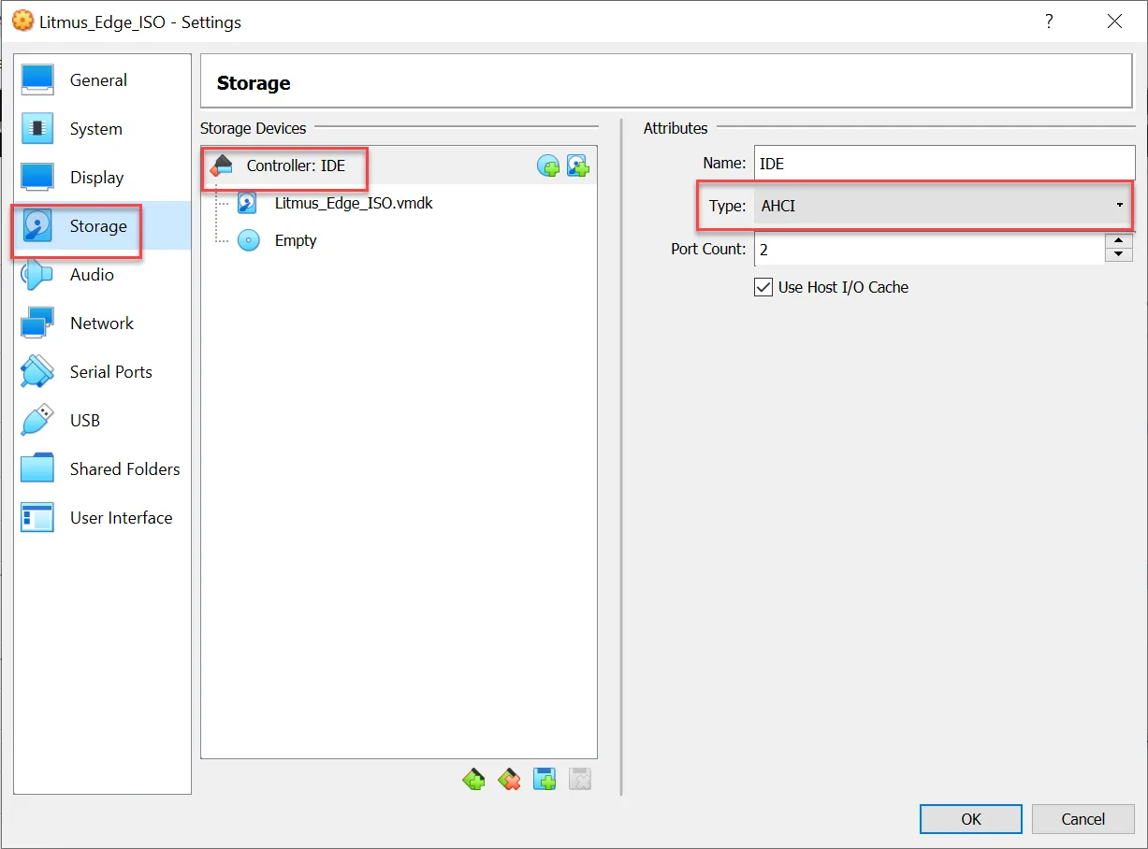Viewport: 1148px width, 849px height.
Task: Click the Port Count input field
Action: 929,250
